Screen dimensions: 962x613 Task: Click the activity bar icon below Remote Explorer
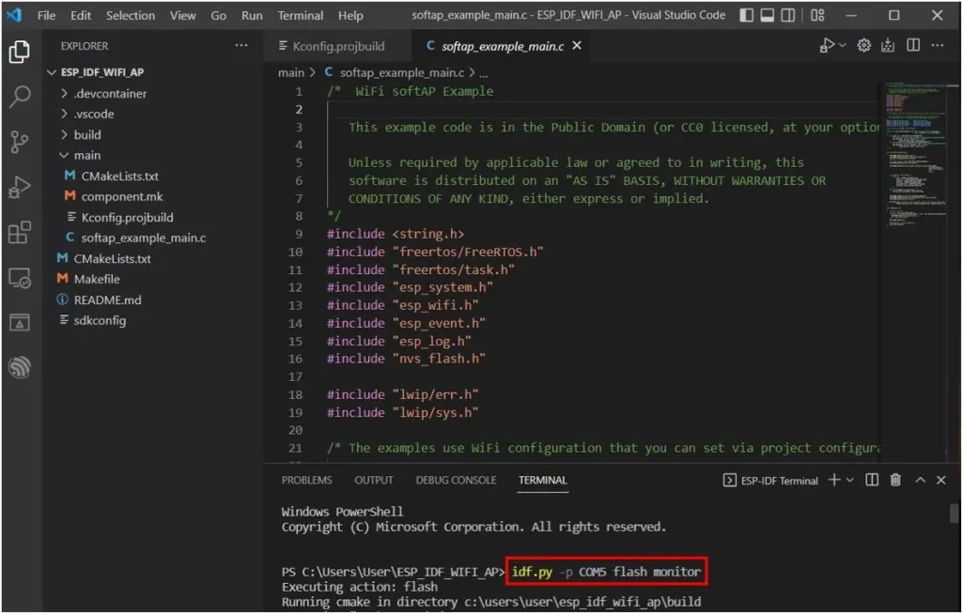coord(20,322)
